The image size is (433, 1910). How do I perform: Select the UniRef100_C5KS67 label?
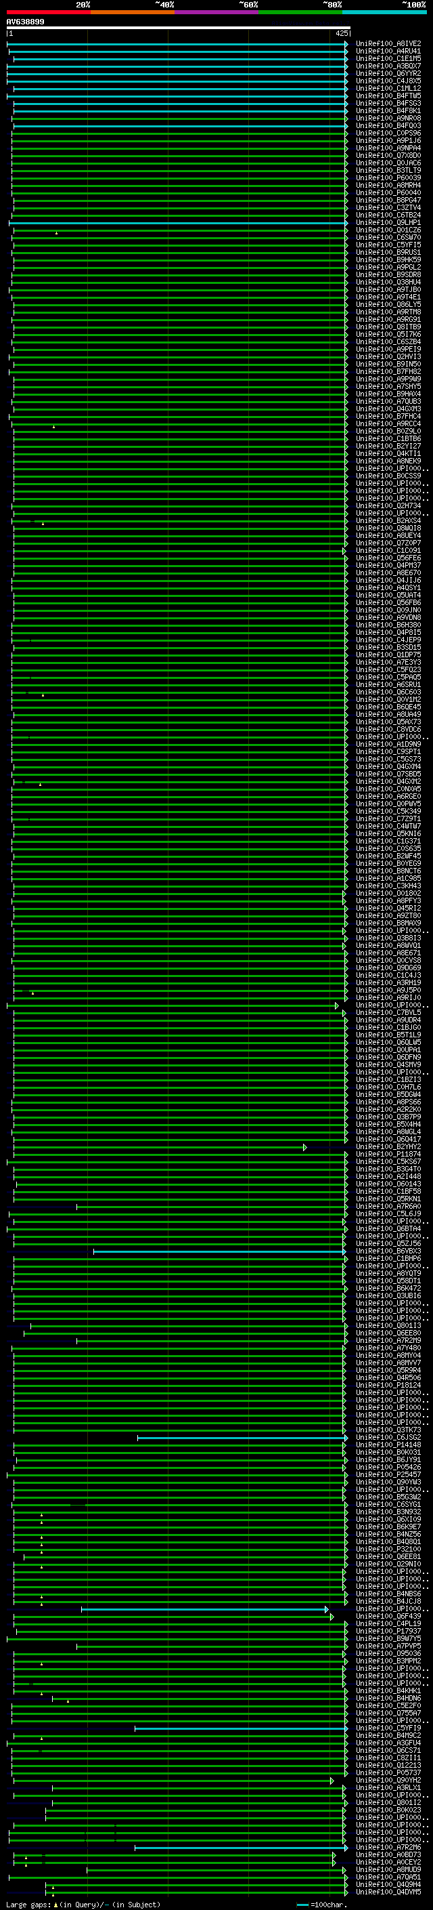[388, 1161]
